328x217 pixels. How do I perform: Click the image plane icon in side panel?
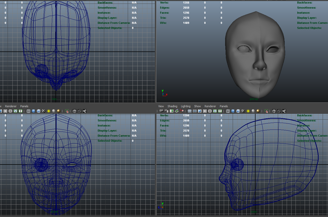point(176,111)
